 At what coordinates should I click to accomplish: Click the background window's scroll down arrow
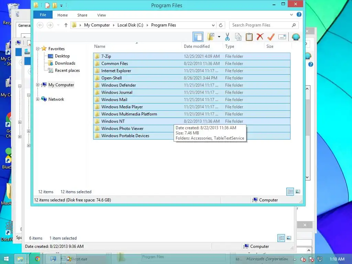coord(307,177)
